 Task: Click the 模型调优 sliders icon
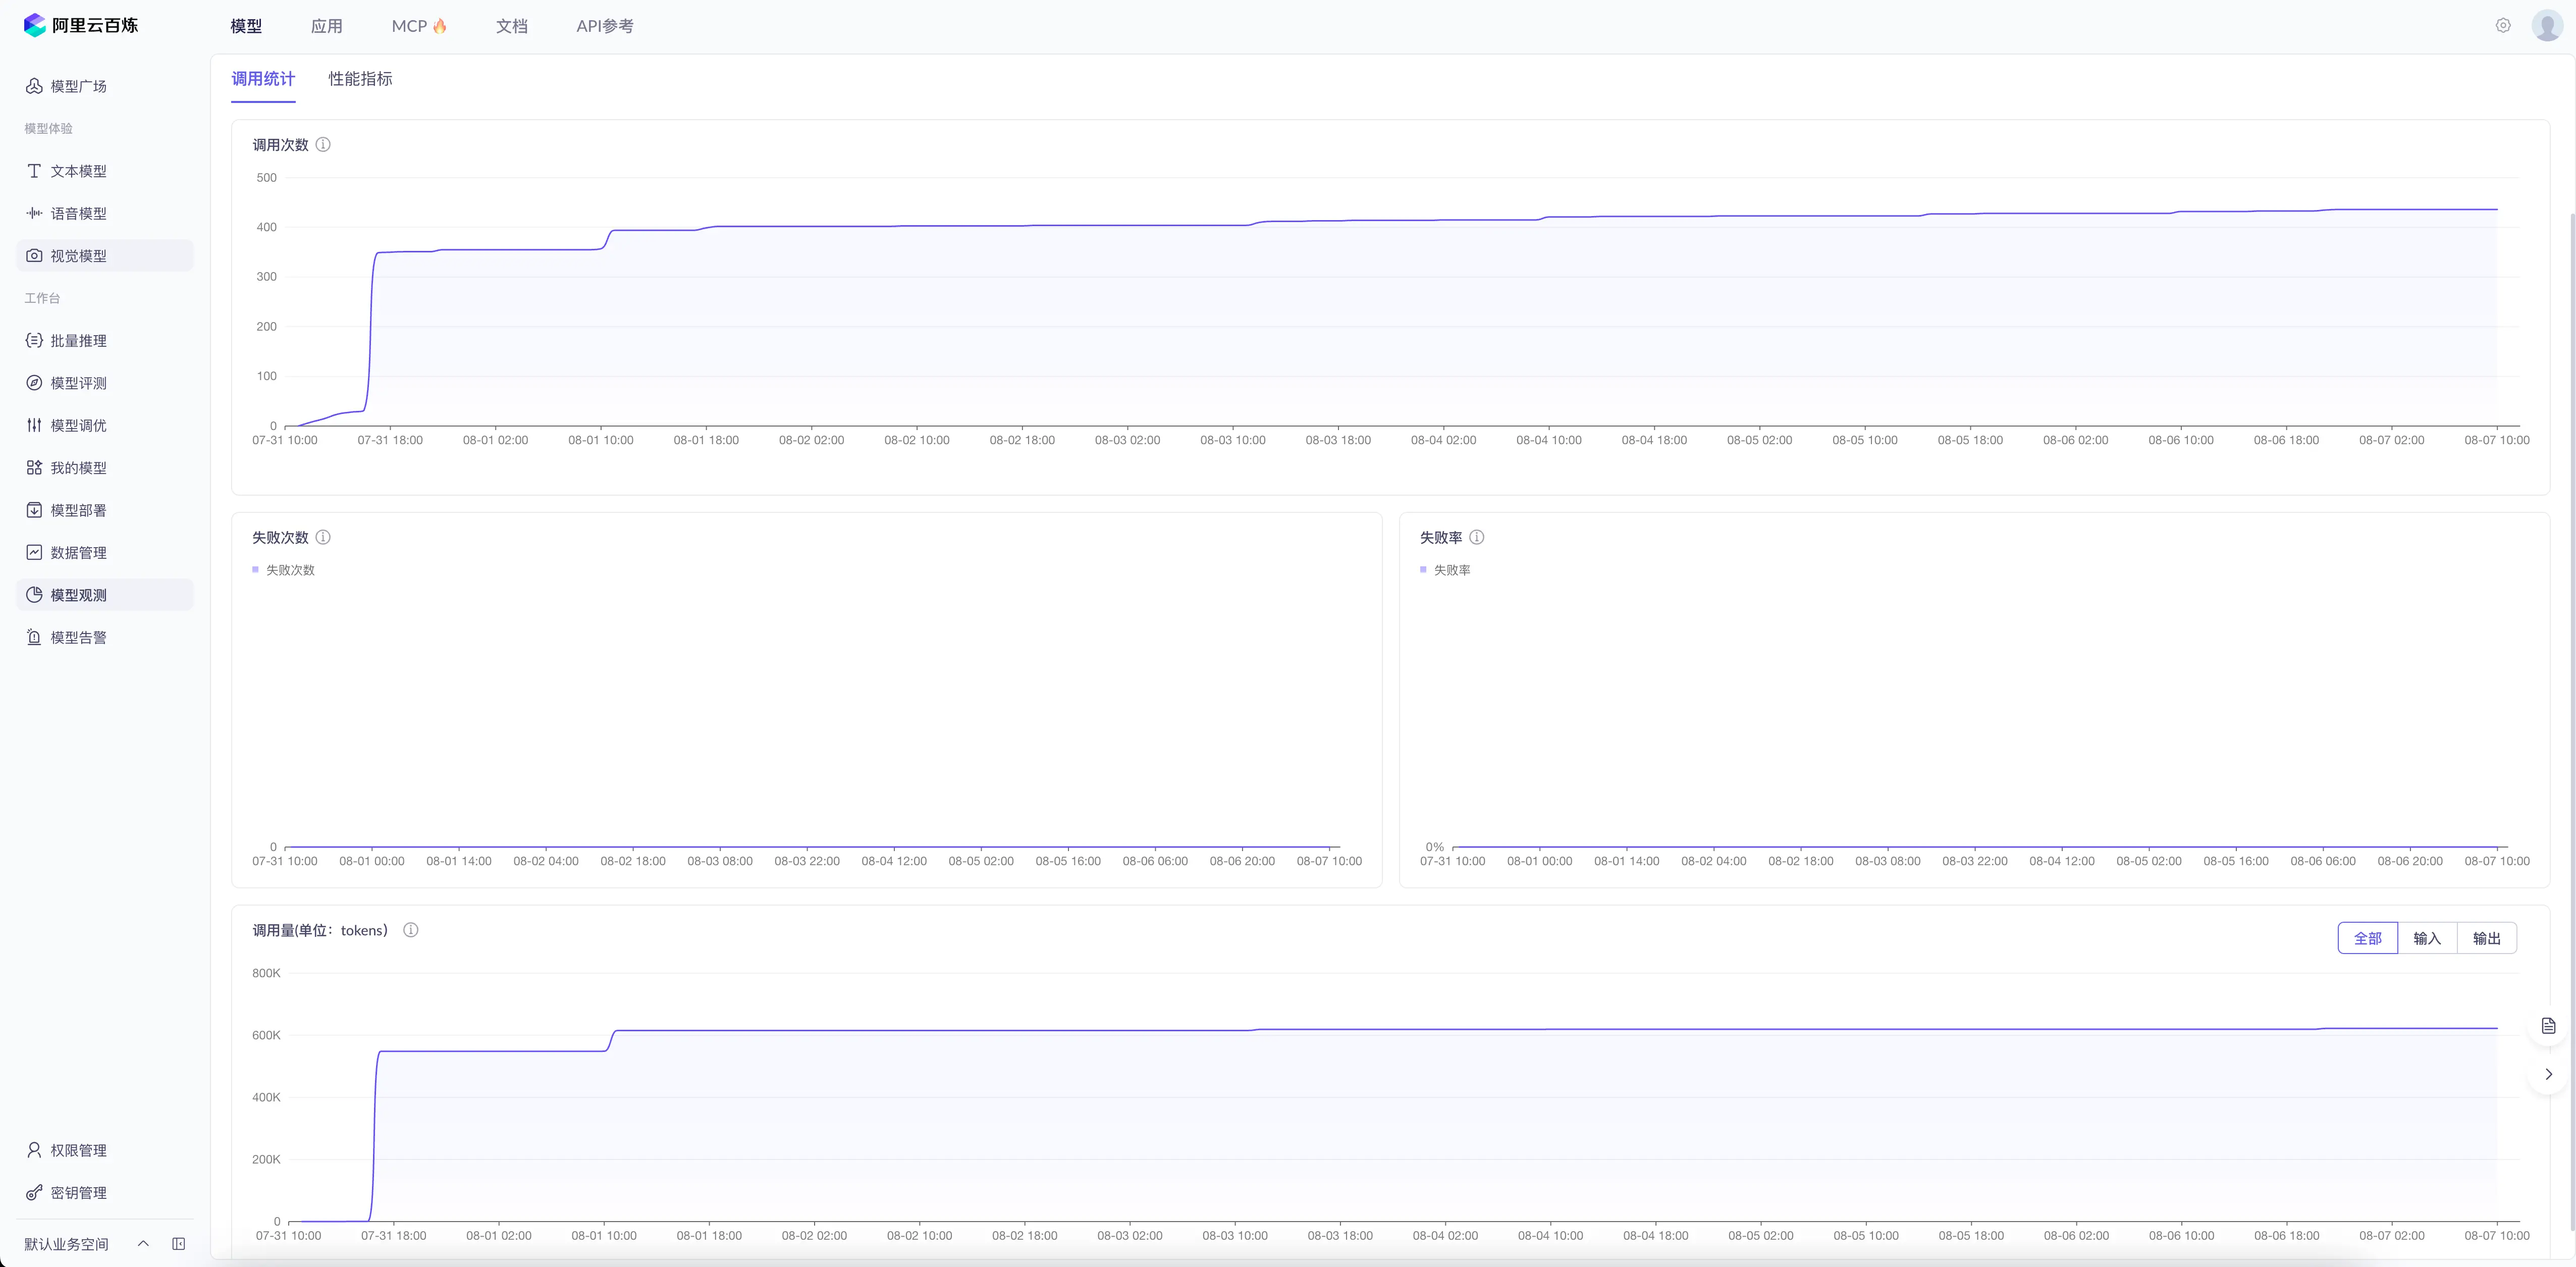(34, 425)
